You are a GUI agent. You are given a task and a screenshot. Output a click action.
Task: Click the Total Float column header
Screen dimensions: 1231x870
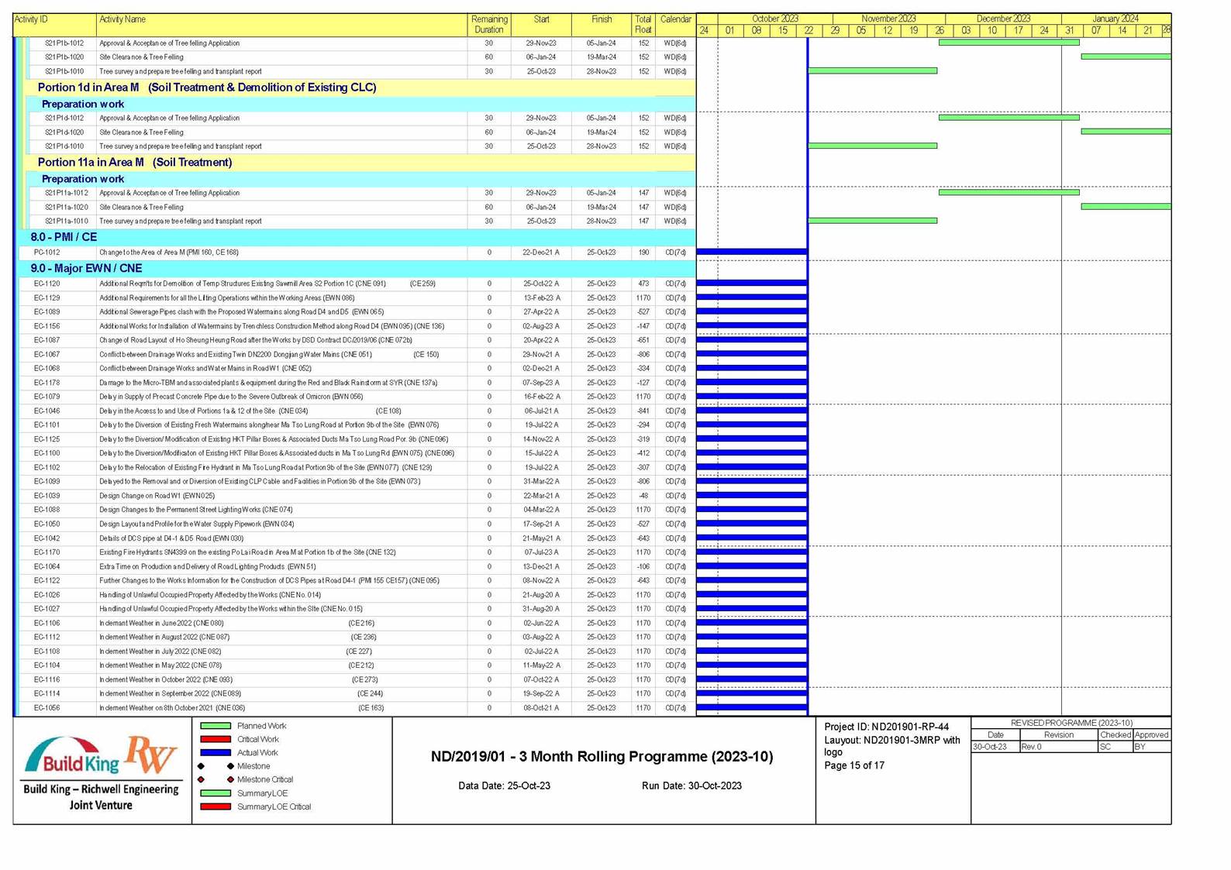pyautogui.click(x=643, y=24)
